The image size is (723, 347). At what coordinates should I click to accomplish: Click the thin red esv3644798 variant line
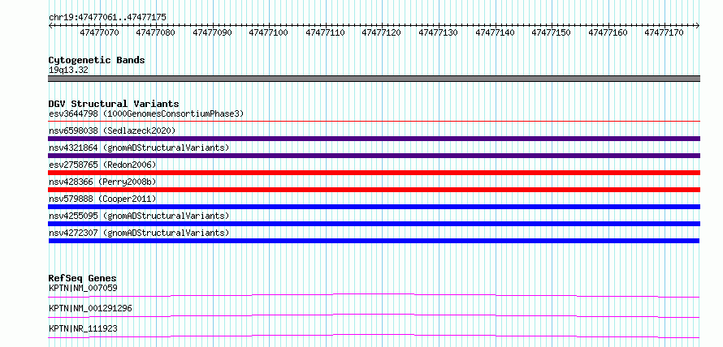pyautogui.click(x=374, y=121)
